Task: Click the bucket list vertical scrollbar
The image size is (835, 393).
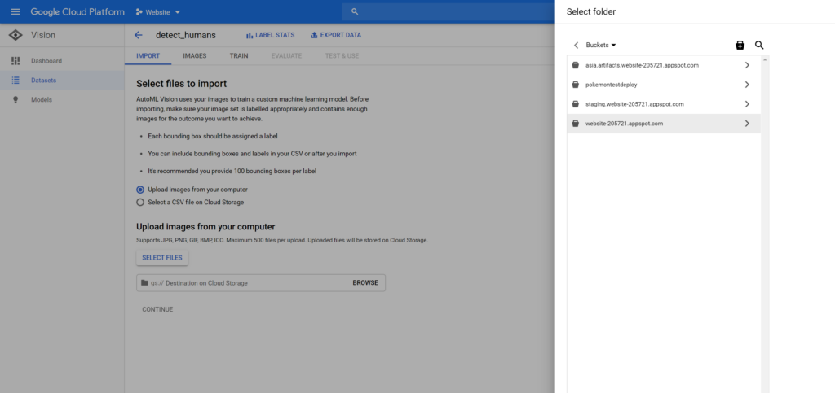Action: tap(765, 223)
